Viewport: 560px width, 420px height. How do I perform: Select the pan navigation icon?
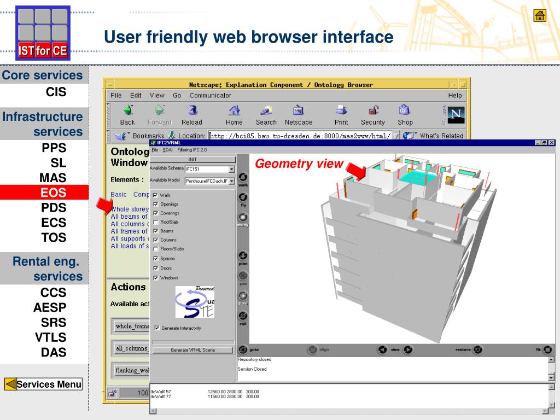(243, 276)
